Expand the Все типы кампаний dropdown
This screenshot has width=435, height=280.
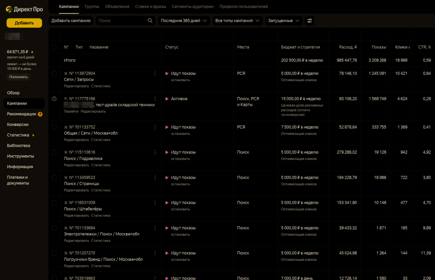click(x=238, y=20)
